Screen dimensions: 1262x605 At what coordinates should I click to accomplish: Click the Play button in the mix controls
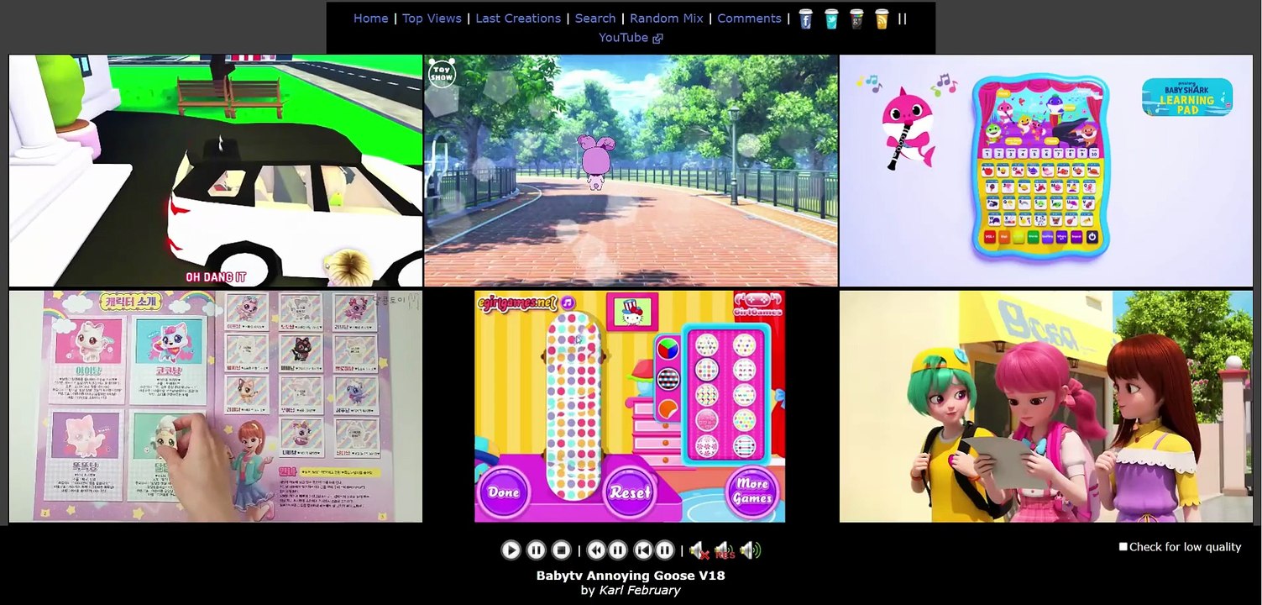[511, 550]
